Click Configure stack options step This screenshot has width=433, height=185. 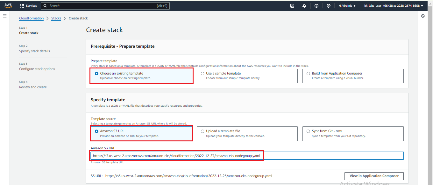37,69
